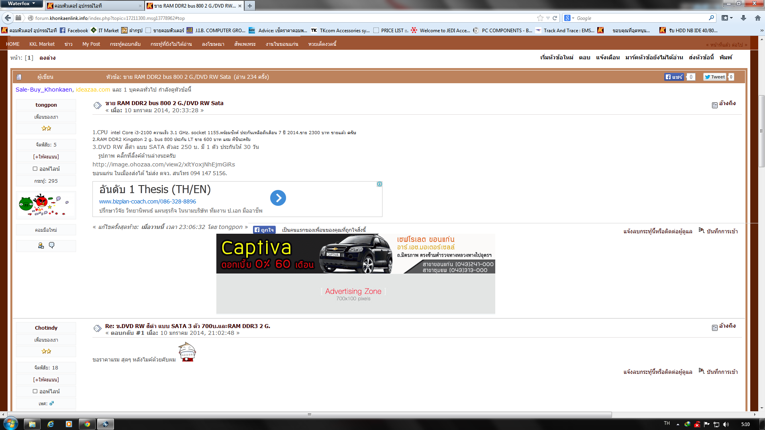Show more bookmarks overflow chevron
The image size is (765, 430).
click(761, 30)
